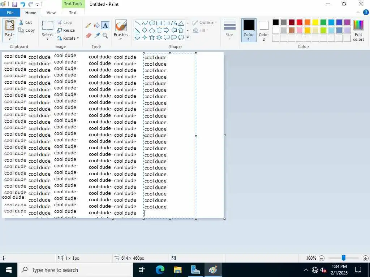
Task: Move the zoom slider thumb
Action: click(344, 258)
